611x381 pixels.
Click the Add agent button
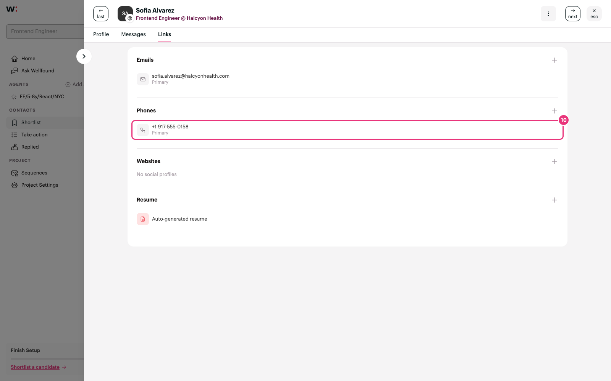[74, 84]
